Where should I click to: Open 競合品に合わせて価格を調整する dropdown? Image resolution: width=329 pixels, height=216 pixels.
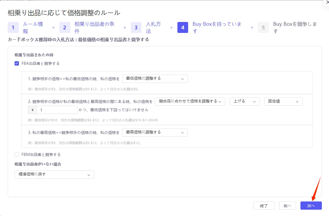(190, 102)
